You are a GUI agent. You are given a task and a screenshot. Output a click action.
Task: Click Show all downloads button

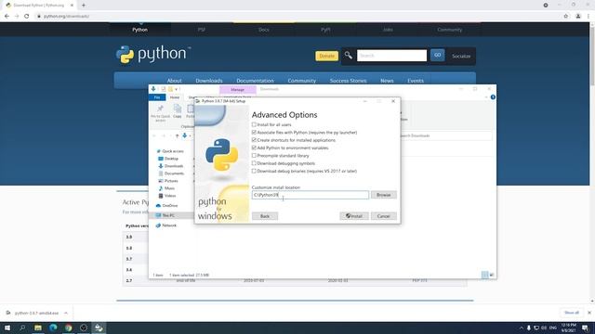click(572, 313)
